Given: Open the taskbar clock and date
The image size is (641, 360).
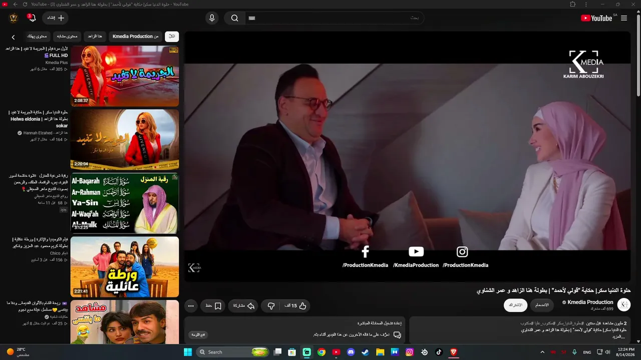Looking at the screenshot, I should pyautogui.click(x=626, y=352).
